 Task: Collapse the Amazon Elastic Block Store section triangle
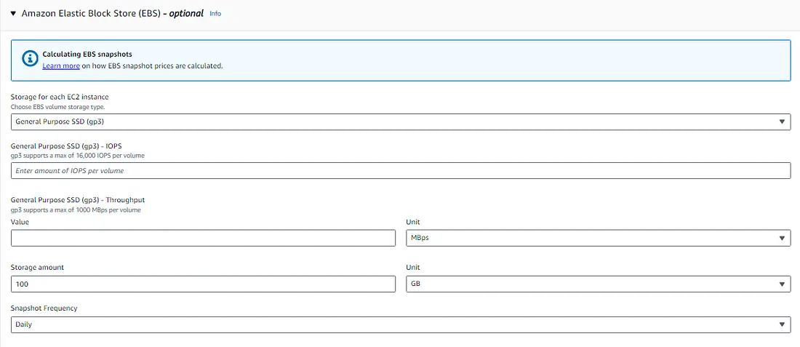tap(13, 13)
